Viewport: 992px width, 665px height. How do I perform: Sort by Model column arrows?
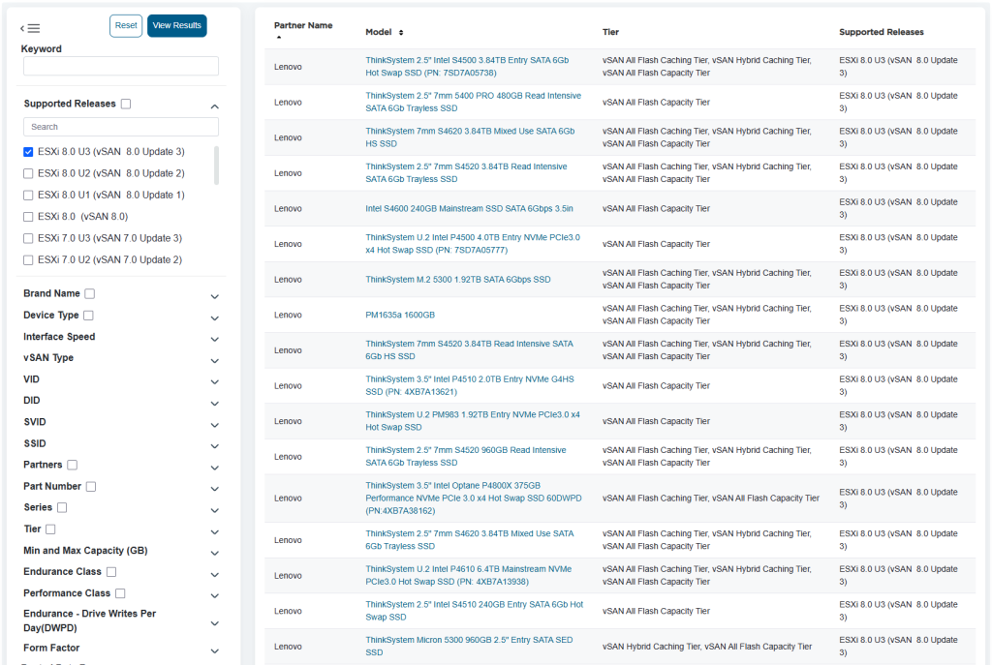point(401,32)
